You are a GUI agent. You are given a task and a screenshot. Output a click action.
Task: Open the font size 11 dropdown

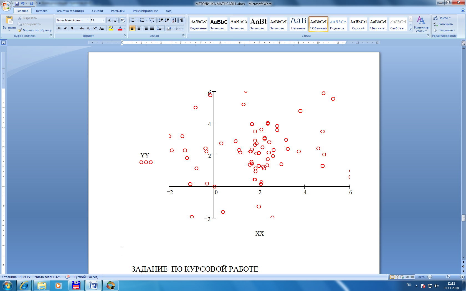click(103, 20)
